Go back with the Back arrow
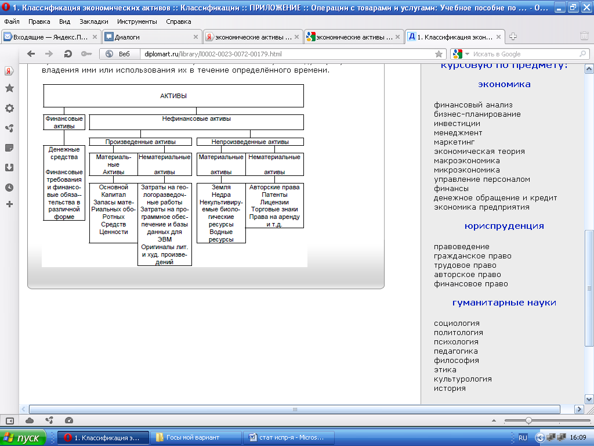This screenshot has height=446, width=594. pyautogui.click(x=31, y=54)
